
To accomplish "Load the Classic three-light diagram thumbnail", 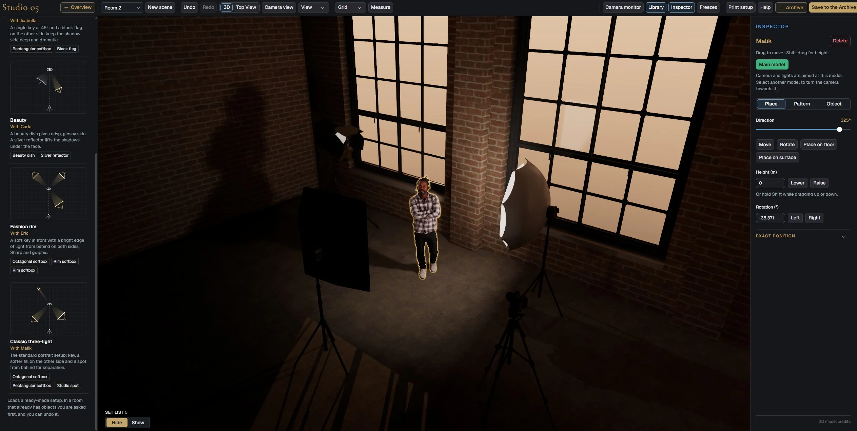I will coord(48,309).
